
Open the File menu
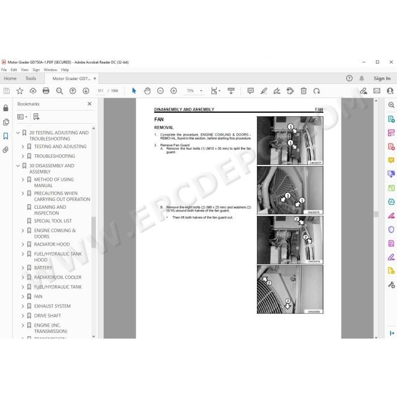coord(4,70)
